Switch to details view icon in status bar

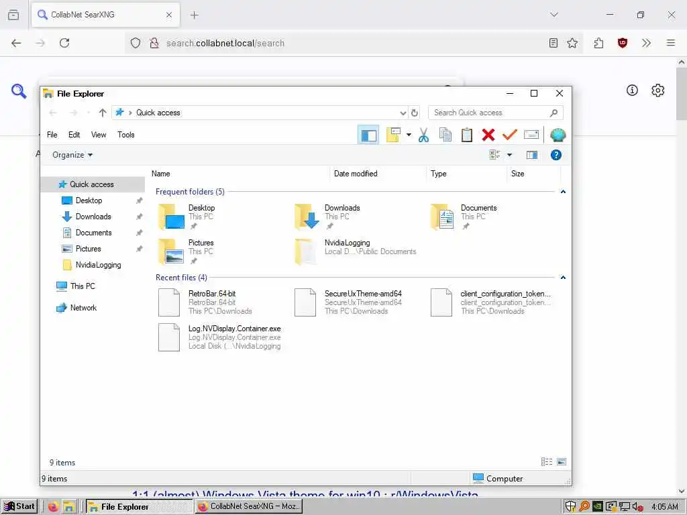[x=546, y=461]
